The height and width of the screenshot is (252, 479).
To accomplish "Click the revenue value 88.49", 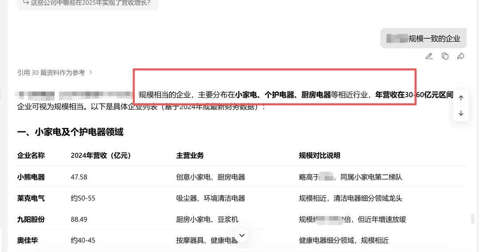I will pyautogui.click(x=79, y=219).
